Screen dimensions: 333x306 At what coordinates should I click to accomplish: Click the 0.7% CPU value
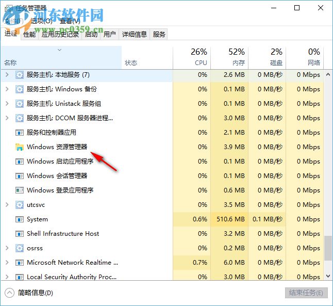pos(200,263)
